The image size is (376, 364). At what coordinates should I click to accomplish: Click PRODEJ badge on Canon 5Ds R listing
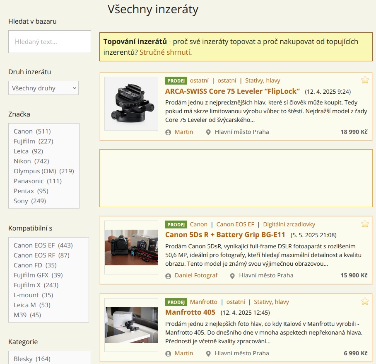(x=176, y=225)
